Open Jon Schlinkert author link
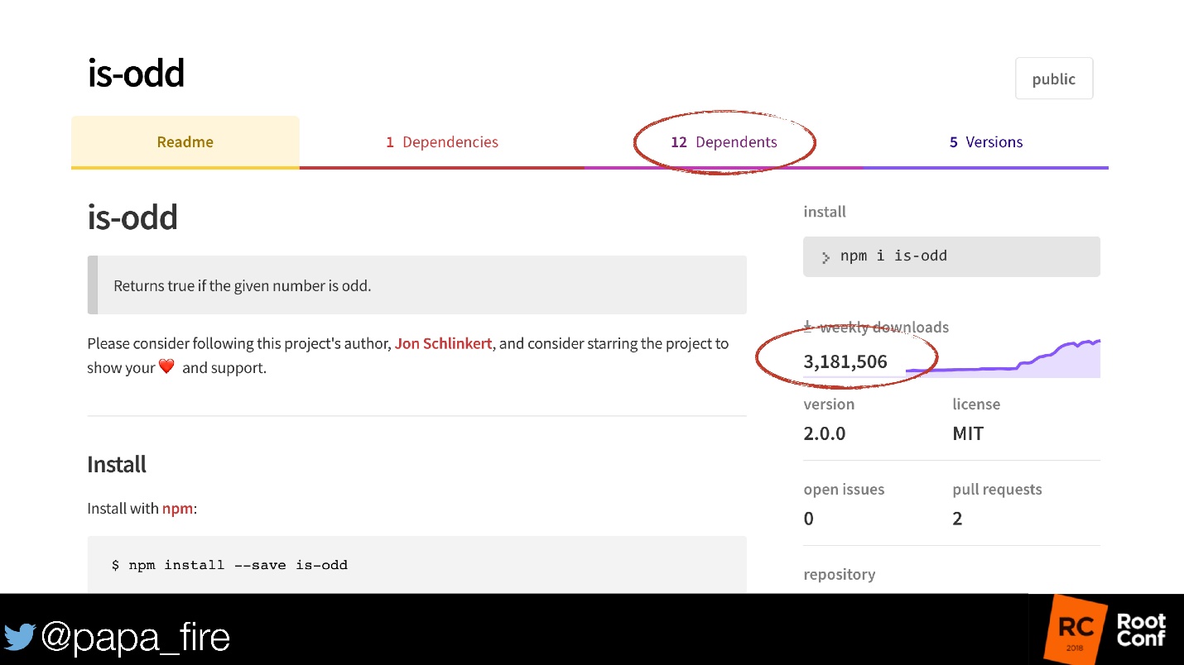This screenshot has height=665, width=1184. pos(443,343)
